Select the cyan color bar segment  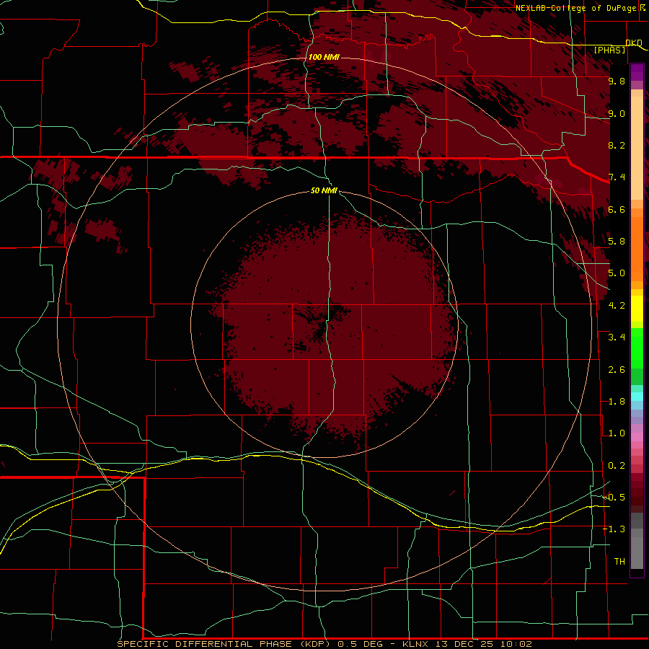click(637, 397)
